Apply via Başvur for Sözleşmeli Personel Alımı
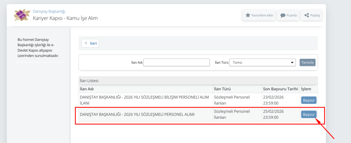Screen dimensions: 351x143 pyautogui.click(x=309, y=114)
